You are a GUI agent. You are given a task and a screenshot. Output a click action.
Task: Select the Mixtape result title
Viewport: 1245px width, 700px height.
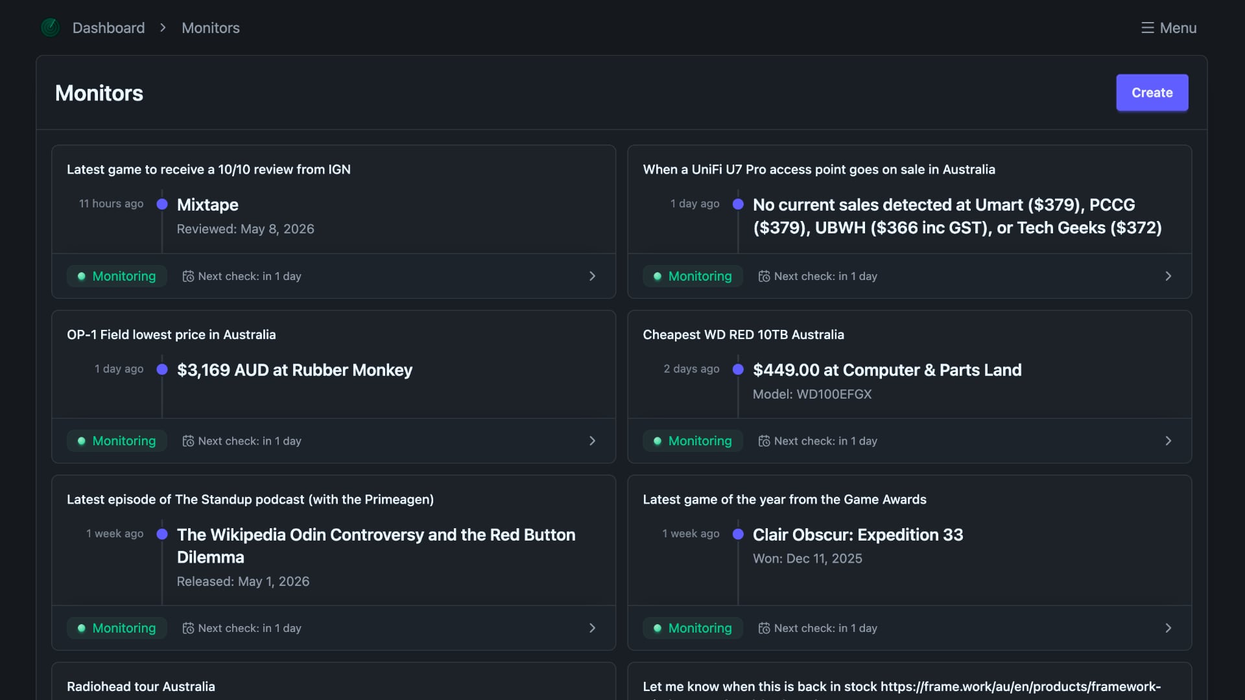click(207, 205)
